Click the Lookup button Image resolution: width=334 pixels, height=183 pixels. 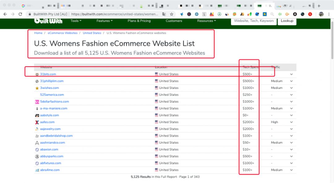(x=287, y=21)
